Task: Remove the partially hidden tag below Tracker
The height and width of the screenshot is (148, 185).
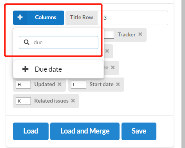Action: pos(107,51)
